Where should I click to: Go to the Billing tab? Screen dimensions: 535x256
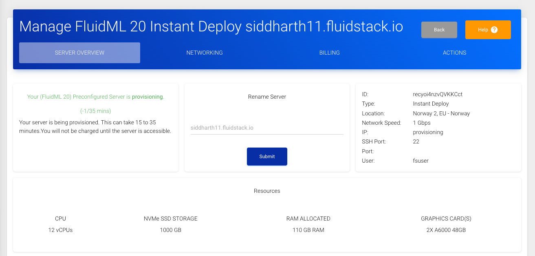pyautogui.click(x=329, y=53)
